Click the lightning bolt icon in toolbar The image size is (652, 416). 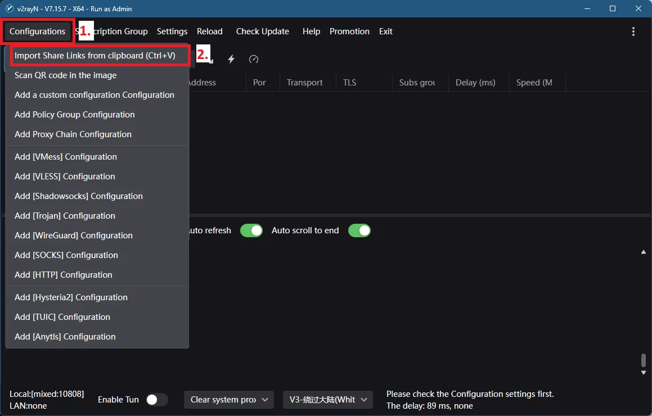point(231,59)
